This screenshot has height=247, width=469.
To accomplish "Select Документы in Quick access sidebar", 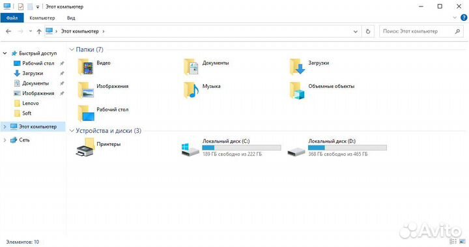I will (35, 83).
